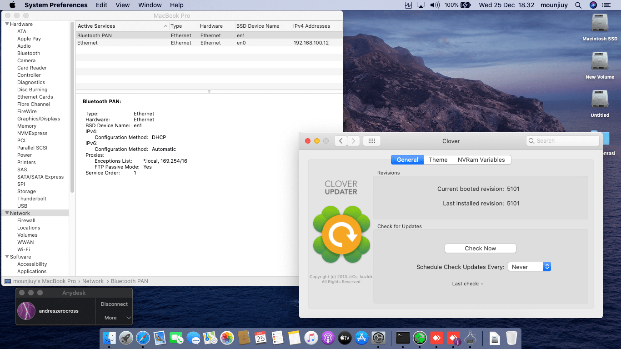Open Contacts book icon in Dock

coord(244,338)
